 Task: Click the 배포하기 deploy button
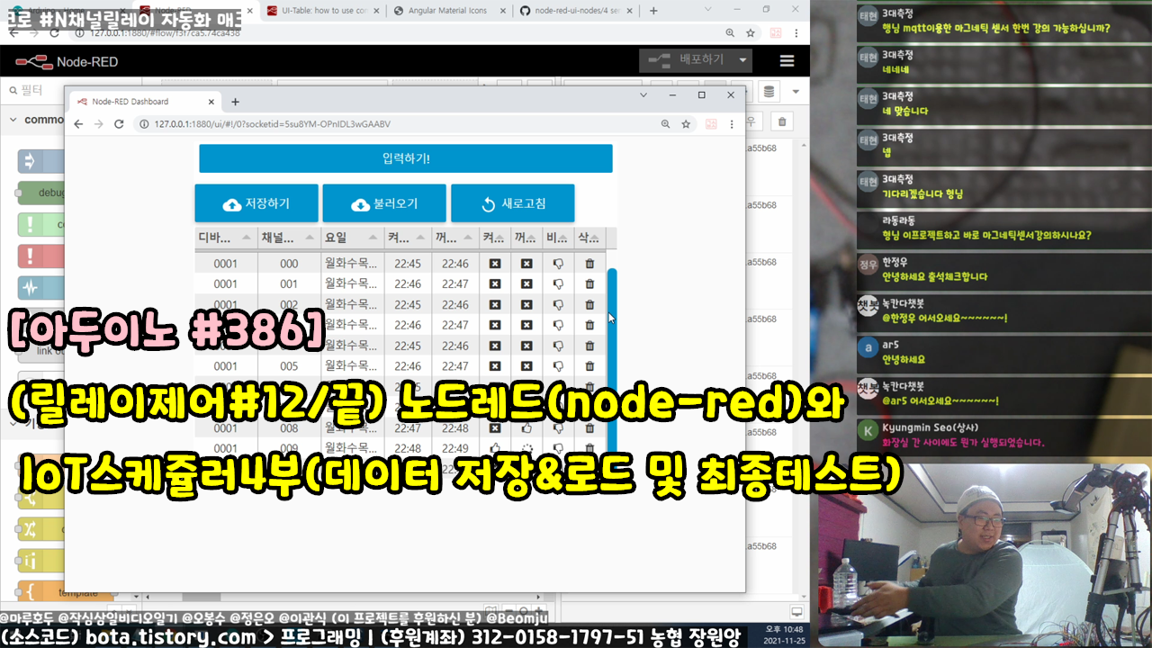[686, 60]
